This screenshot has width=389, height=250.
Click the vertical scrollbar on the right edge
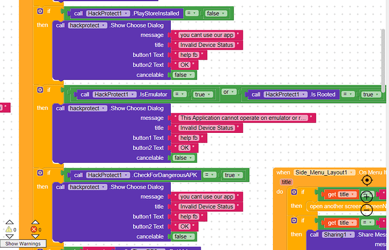385,45
